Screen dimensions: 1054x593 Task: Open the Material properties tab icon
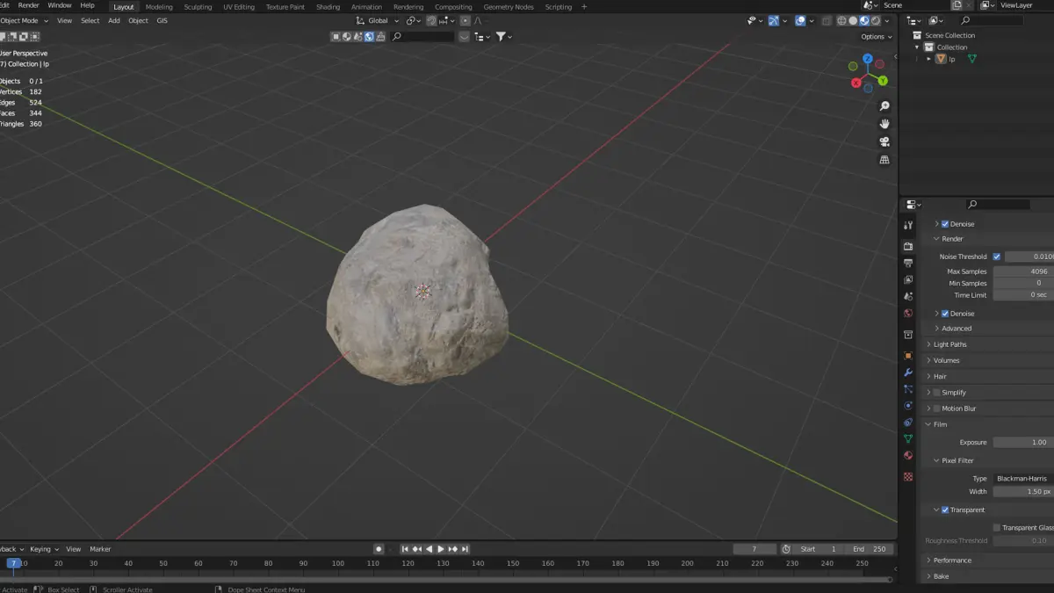click(x=908, y=455)
